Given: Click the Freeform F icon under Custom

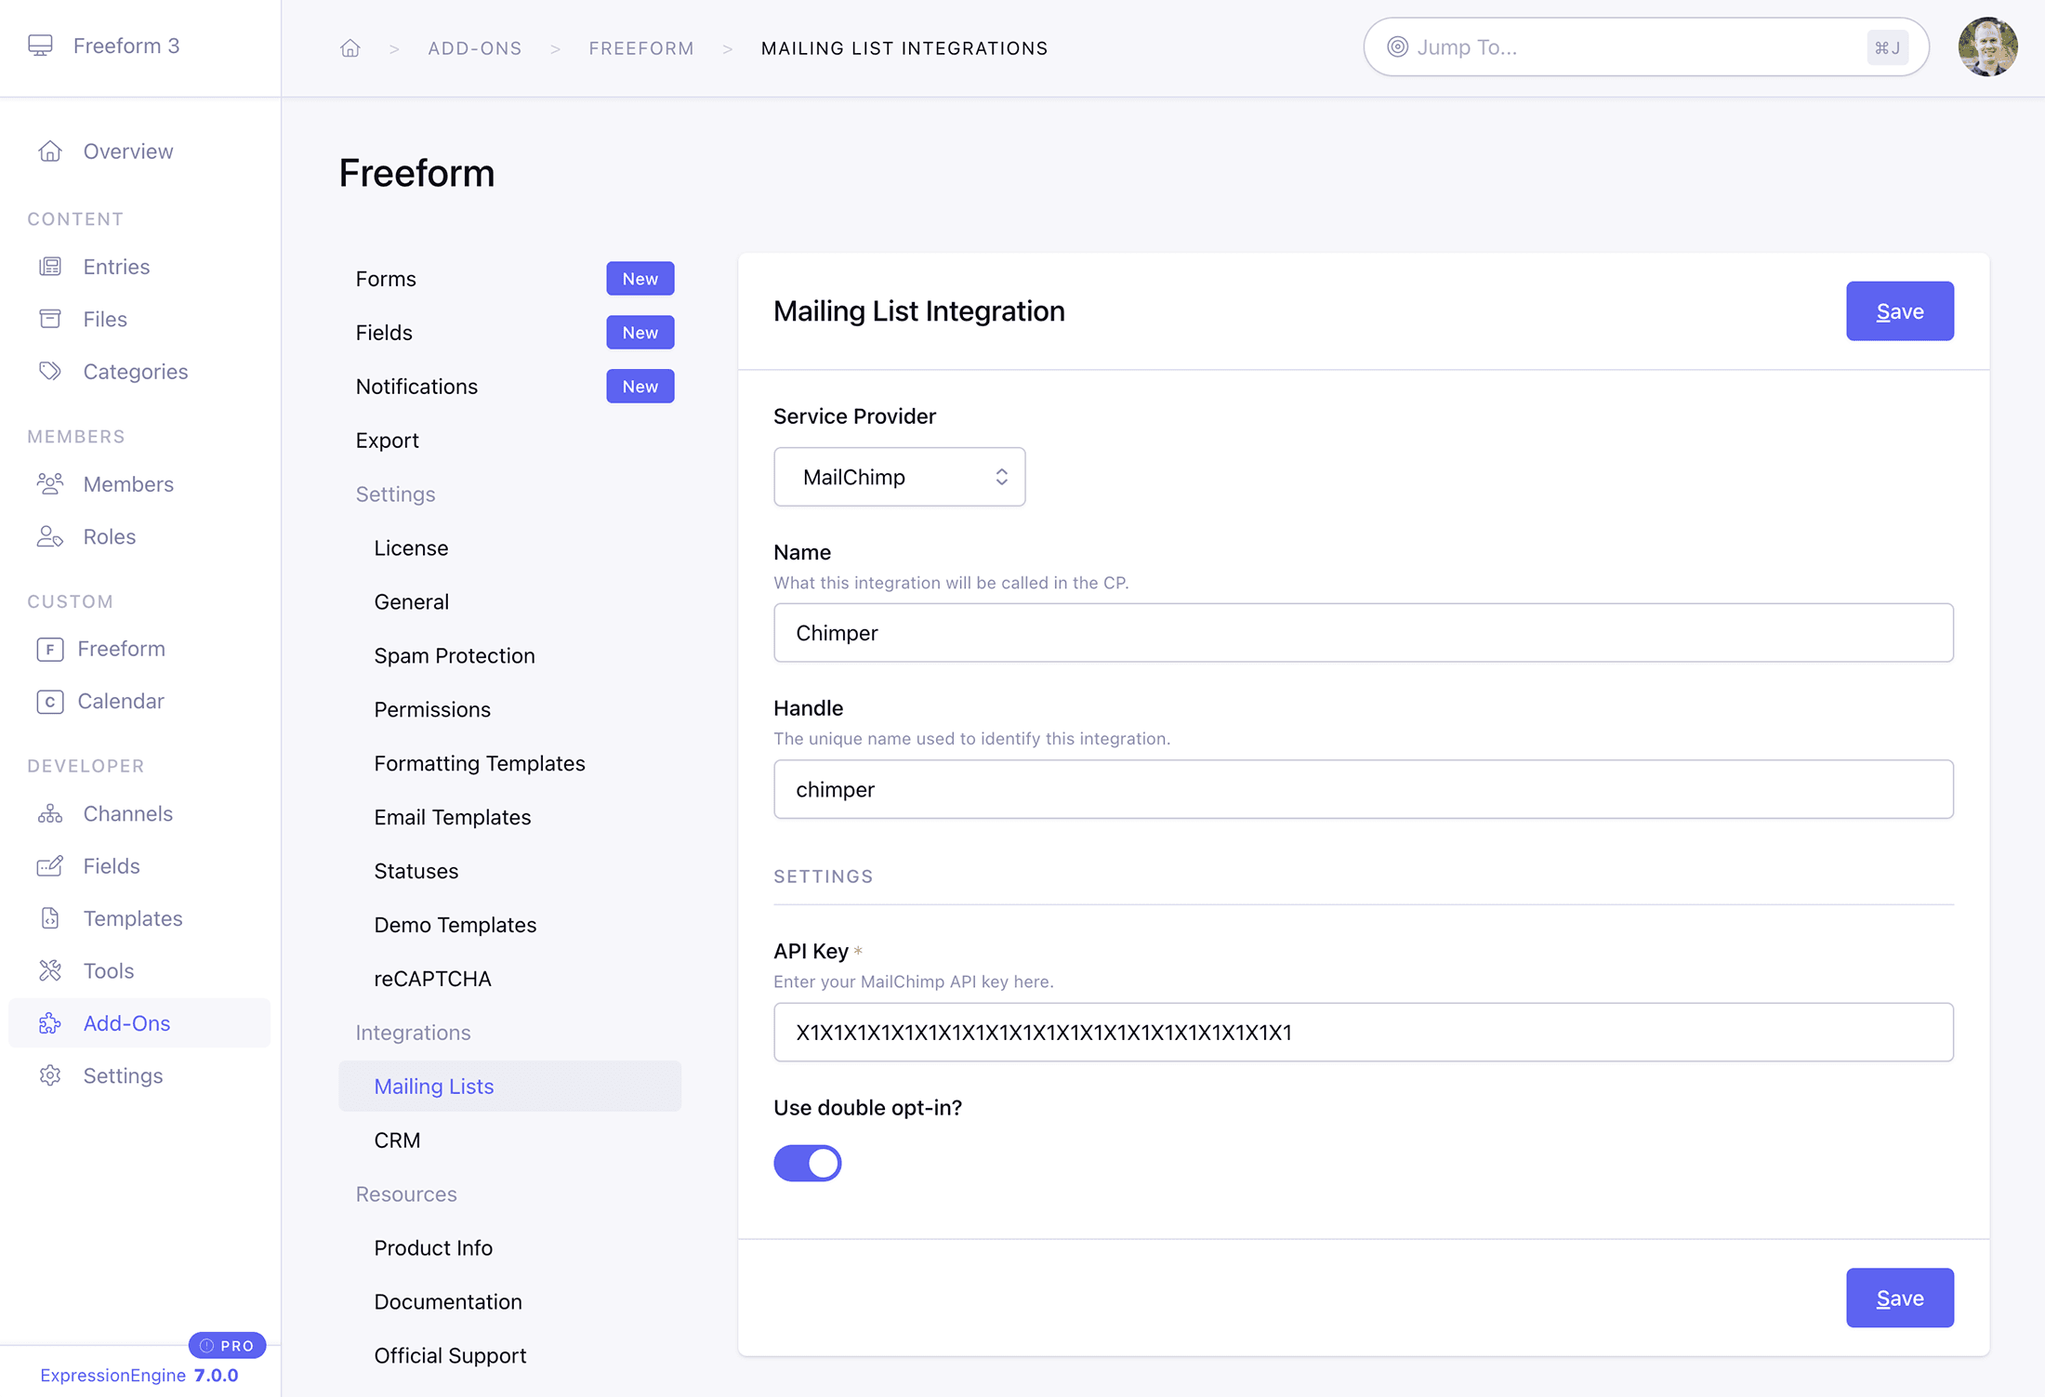Looking at the screenshot, I should [x=50, y=649].
